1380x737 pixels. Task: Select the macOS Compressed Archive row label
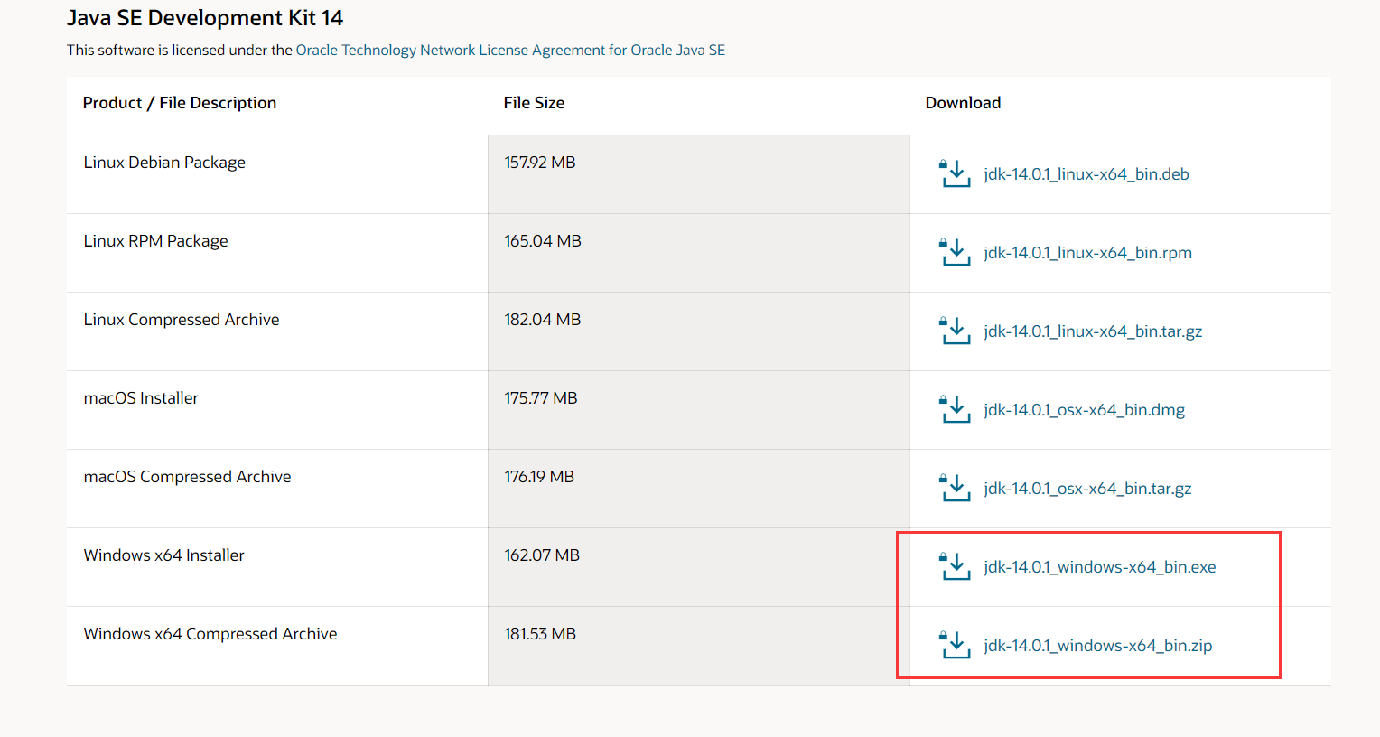click(188, 477)
